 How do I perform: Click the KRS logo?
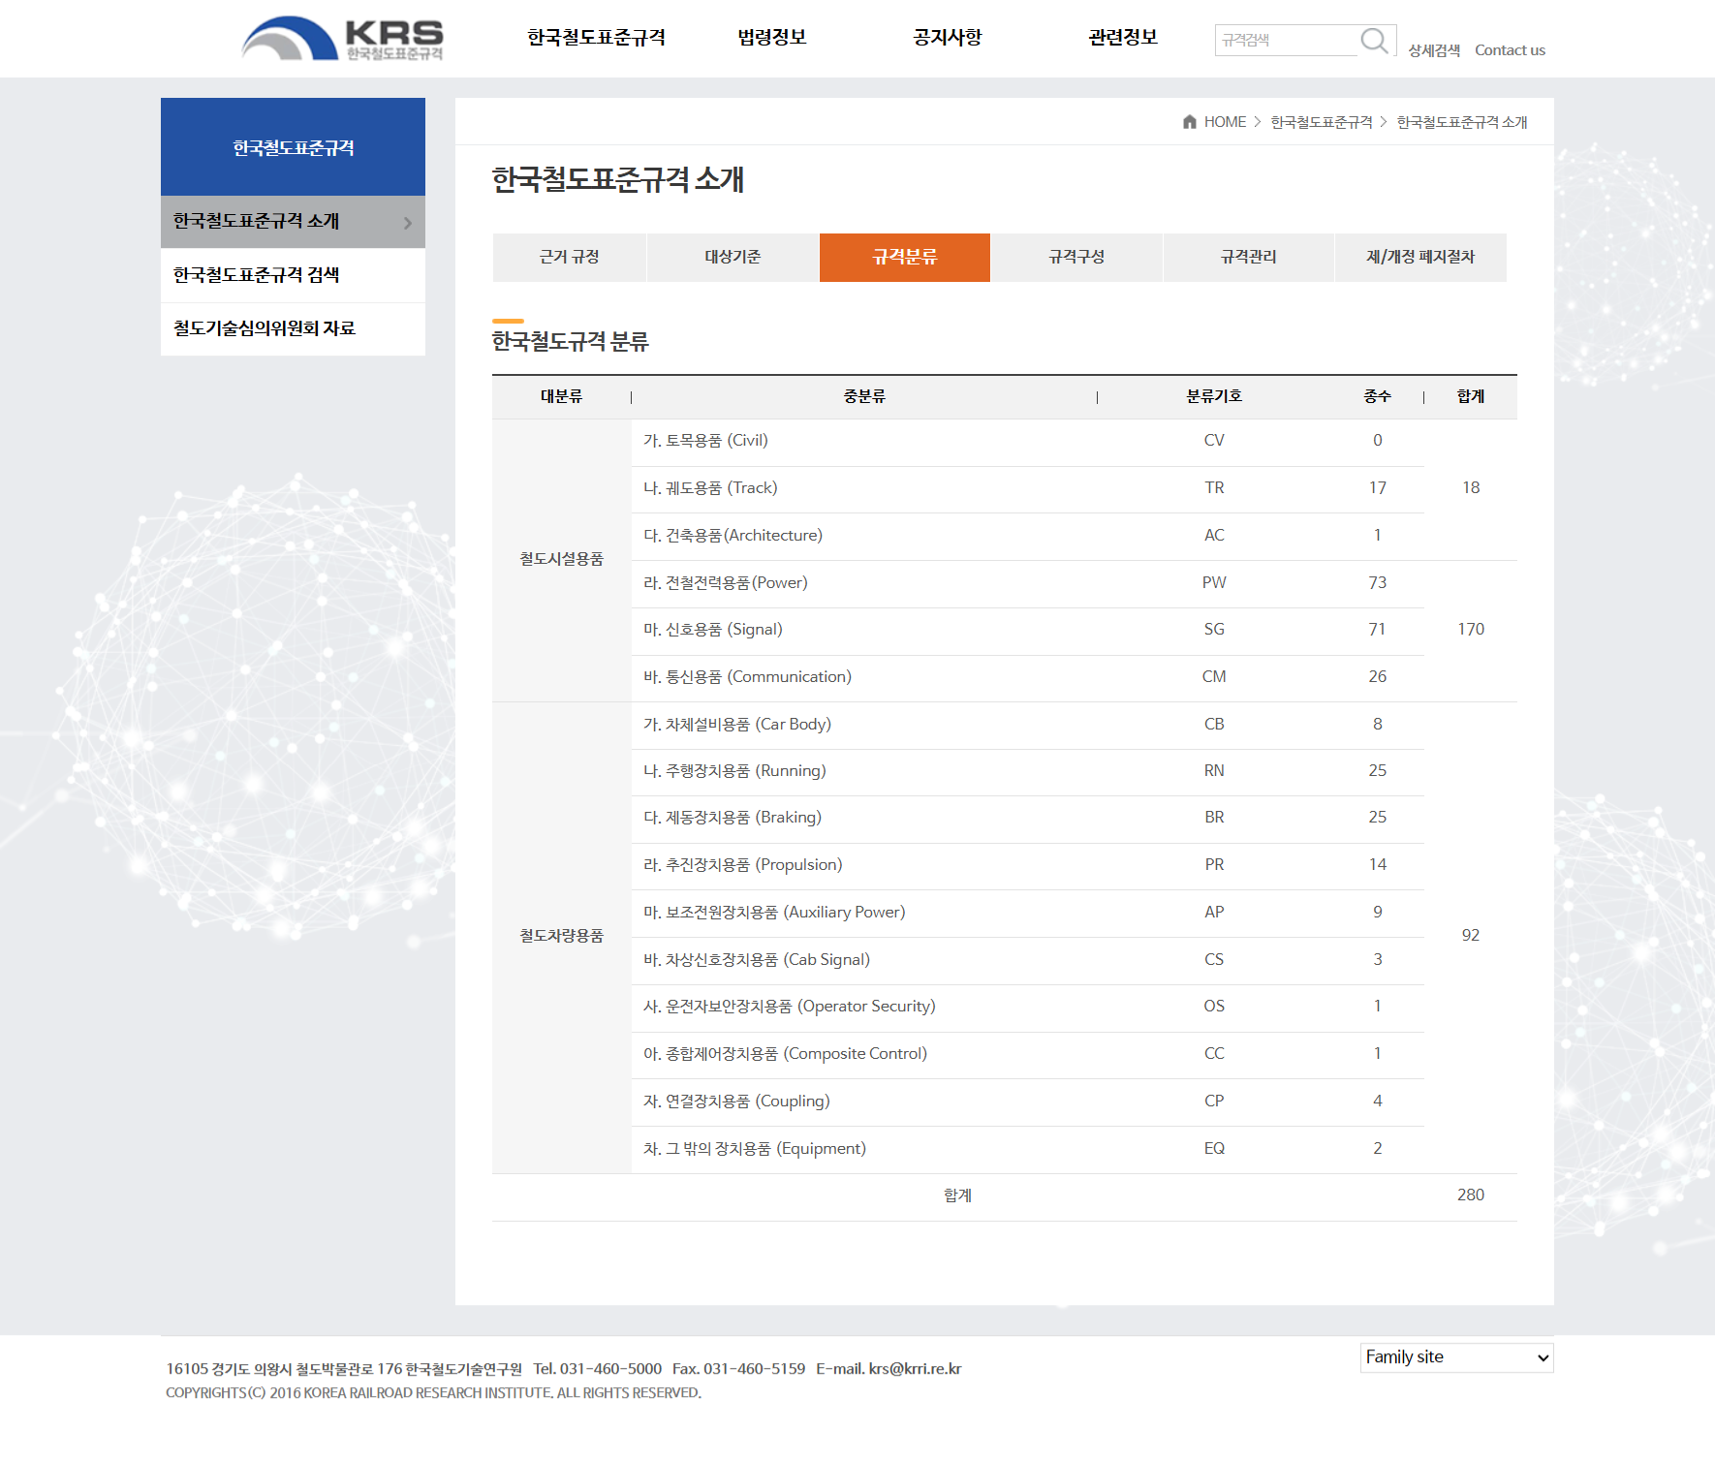point(341,39)
